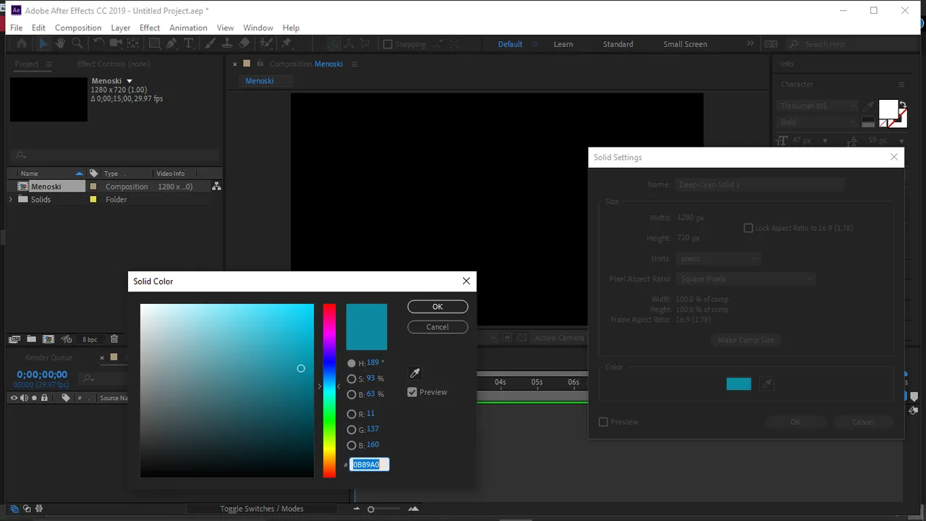The height and width of the screenshot is (521, 926).
Task: Click Make Comp Size button
Action: click(746, 340)
